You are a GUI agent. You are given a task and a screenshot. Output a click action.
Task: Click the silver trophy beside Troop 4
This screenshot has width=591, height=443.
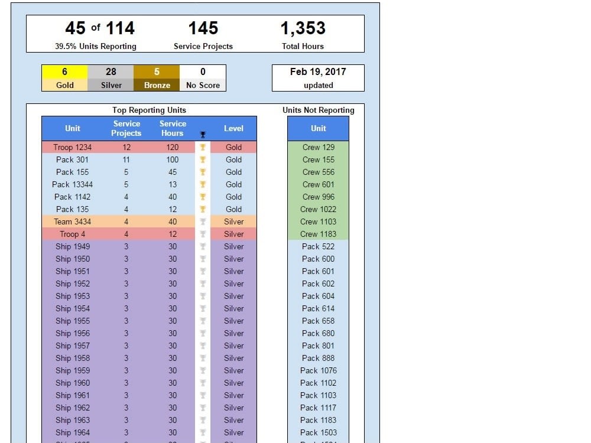click(203, 234)
